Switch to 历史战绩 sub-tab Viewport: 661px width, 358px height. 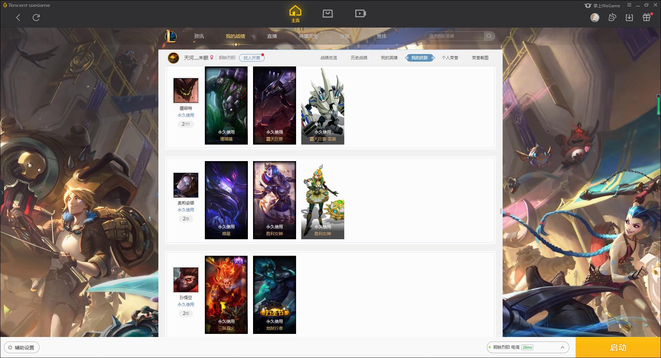point(359,58)
